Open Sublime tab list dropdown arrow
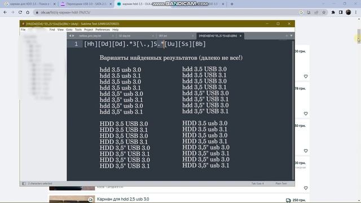 pyautogui.click(x=291, y=36)
